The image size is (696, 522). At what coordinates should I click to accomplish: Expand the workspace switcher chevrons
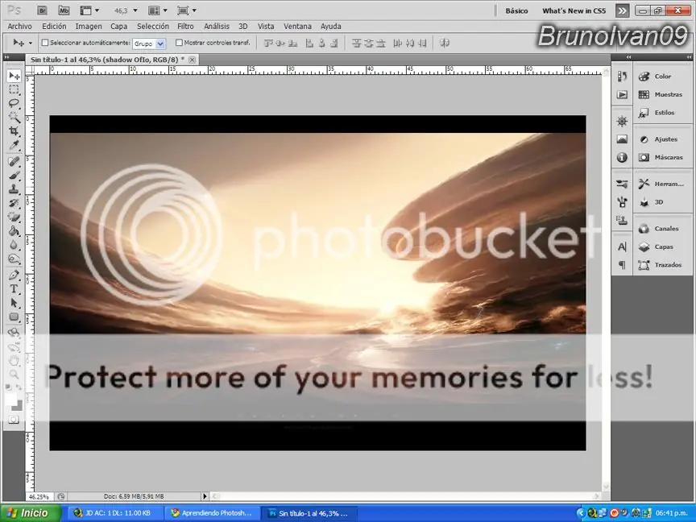[x=622, y=10]
